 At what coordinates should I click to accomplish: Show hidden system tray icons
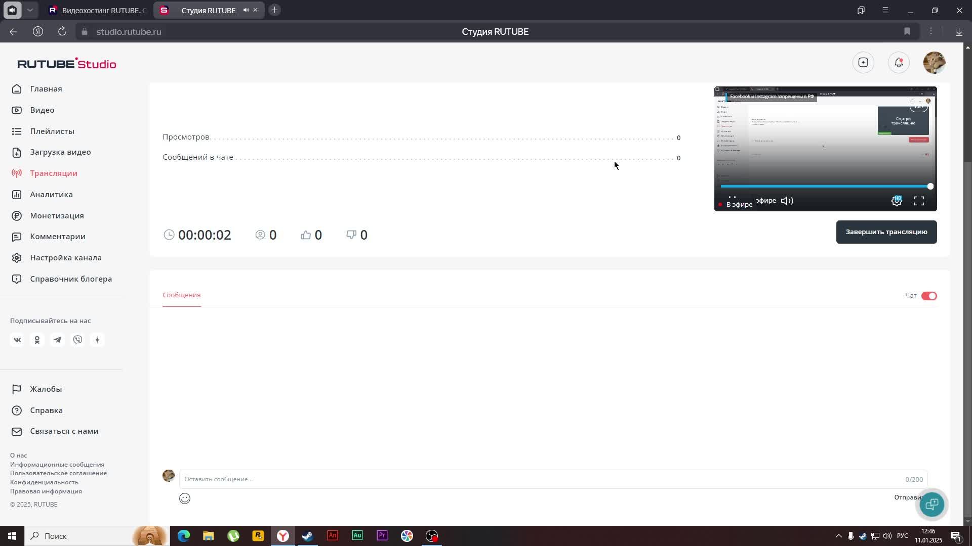click(838, 536)
